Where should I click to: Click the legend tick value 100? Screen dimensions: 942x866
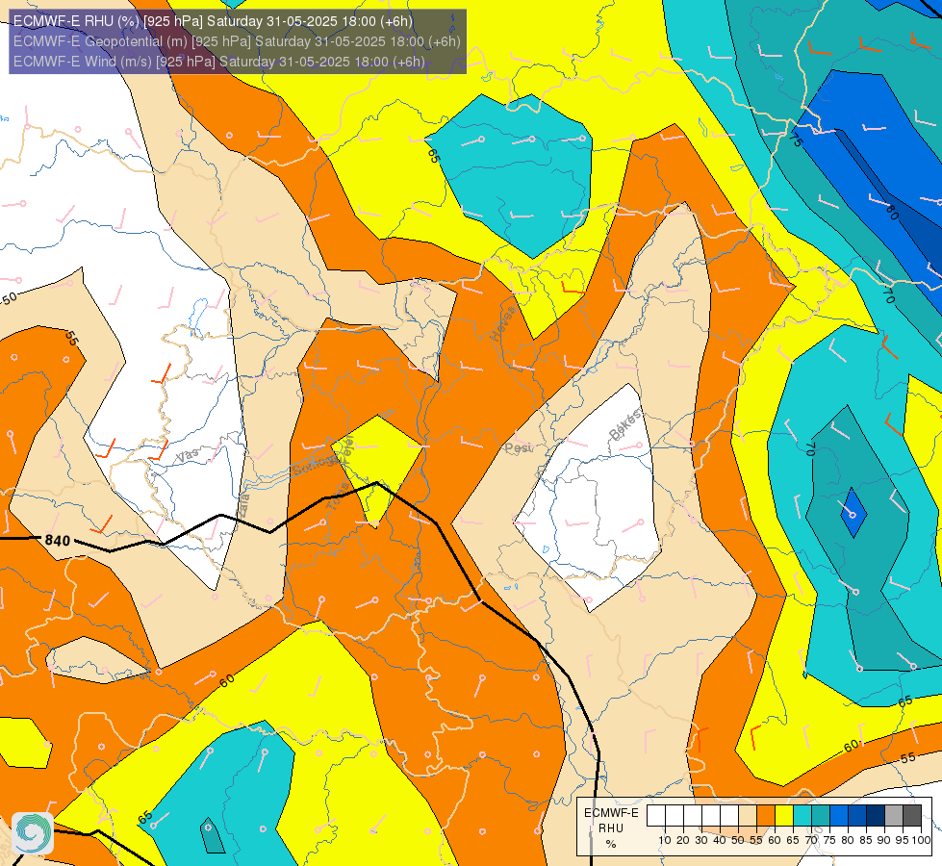(922, 840)
